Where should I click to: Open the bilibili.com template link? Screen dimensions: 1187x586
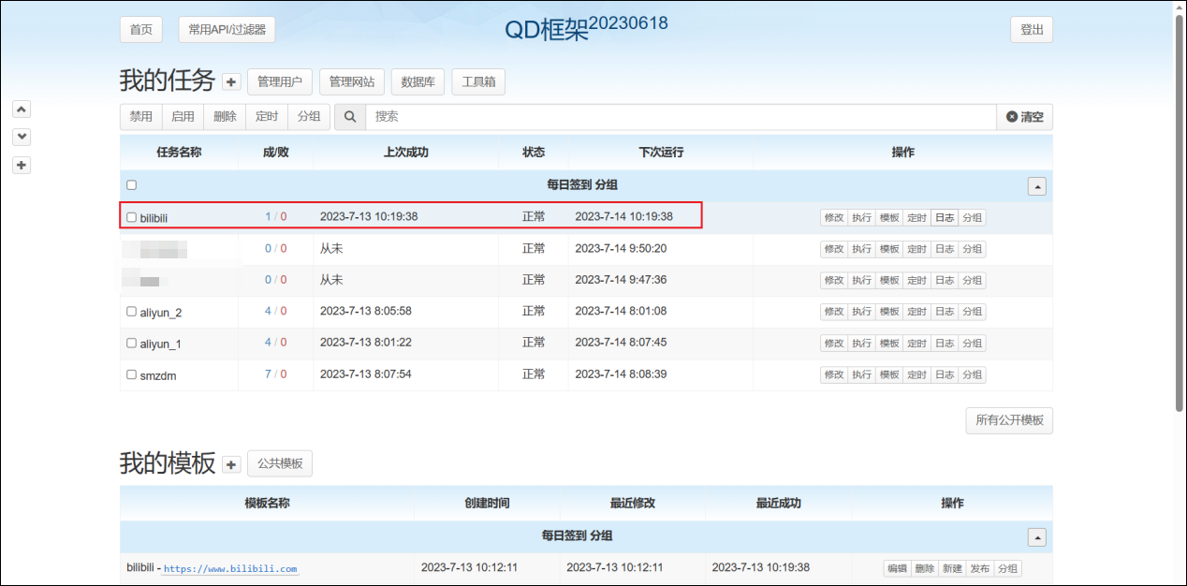[x=230, y=569]
